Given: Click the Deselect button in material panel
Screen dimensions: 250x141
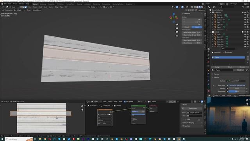Looking at the screenshot, I should click(242, 67).
